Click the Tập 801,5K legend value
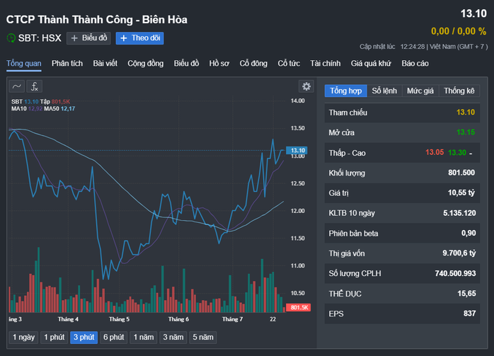The width and height of the screenshot is (494, 356). pyautogui.click(x=55, y=101)
